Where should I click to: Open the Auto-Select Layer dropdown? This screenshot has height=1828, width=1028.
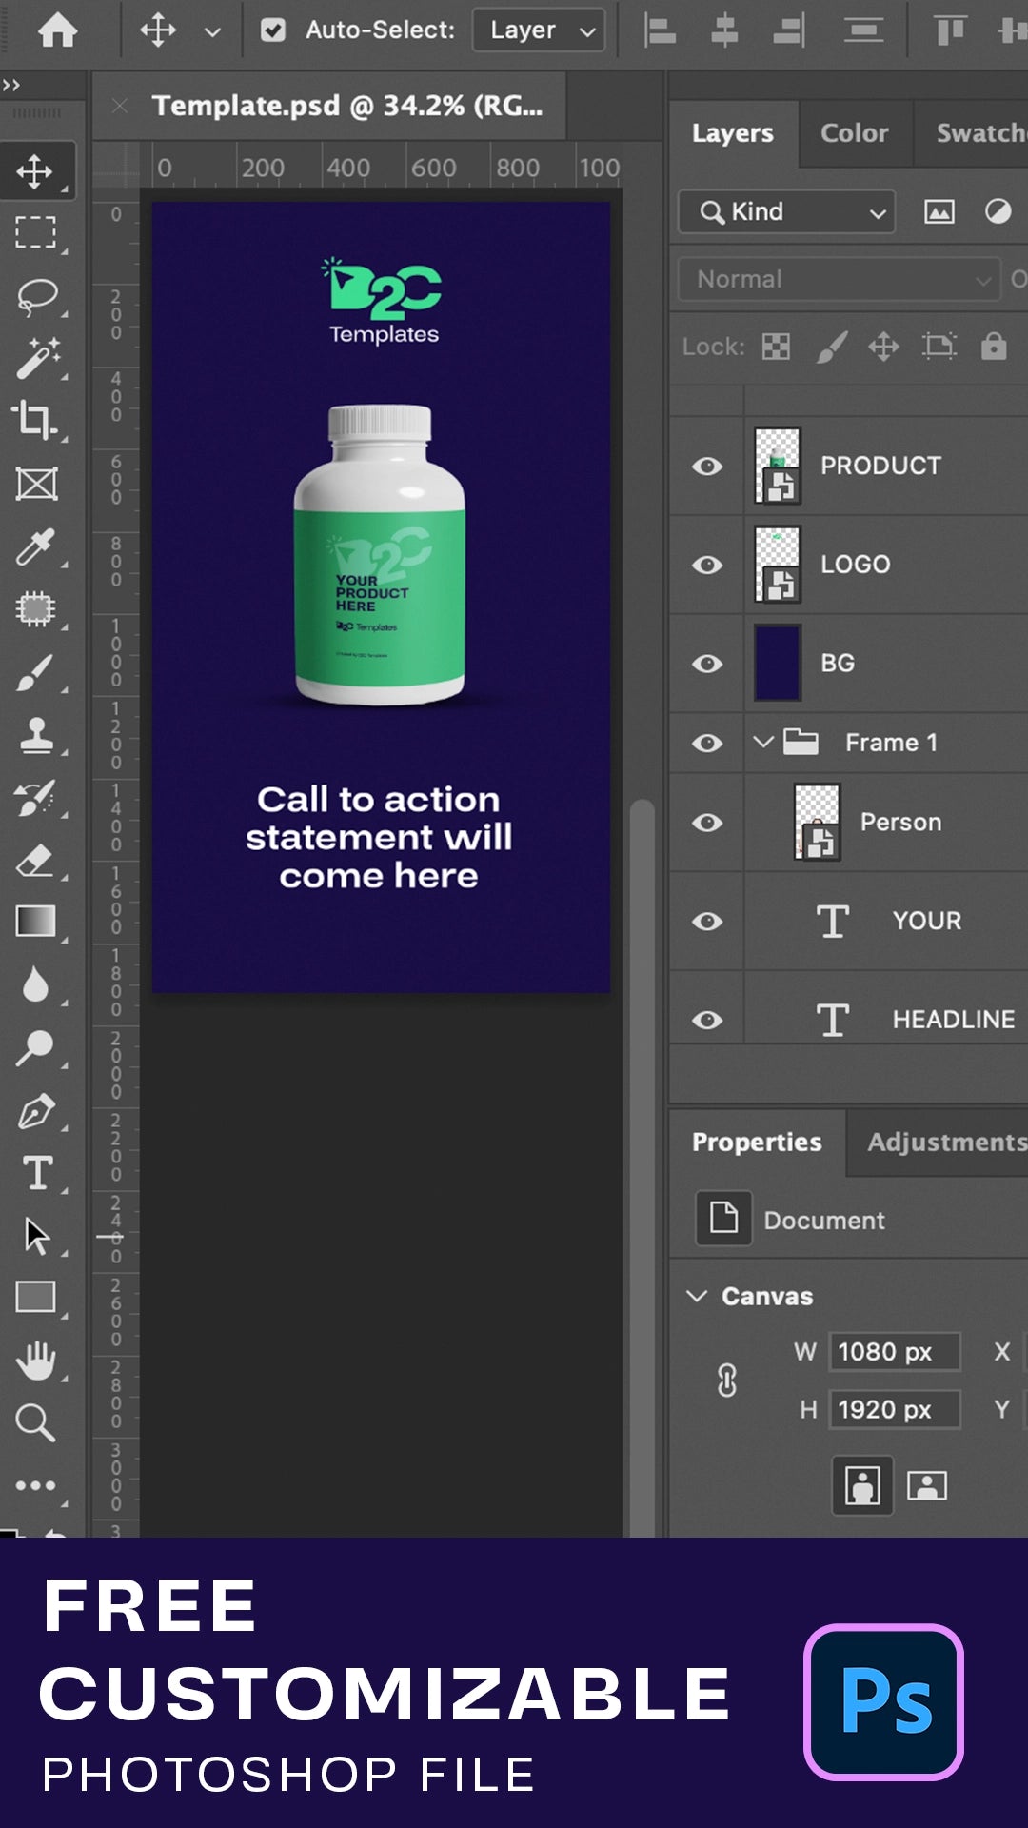(539, 30)
